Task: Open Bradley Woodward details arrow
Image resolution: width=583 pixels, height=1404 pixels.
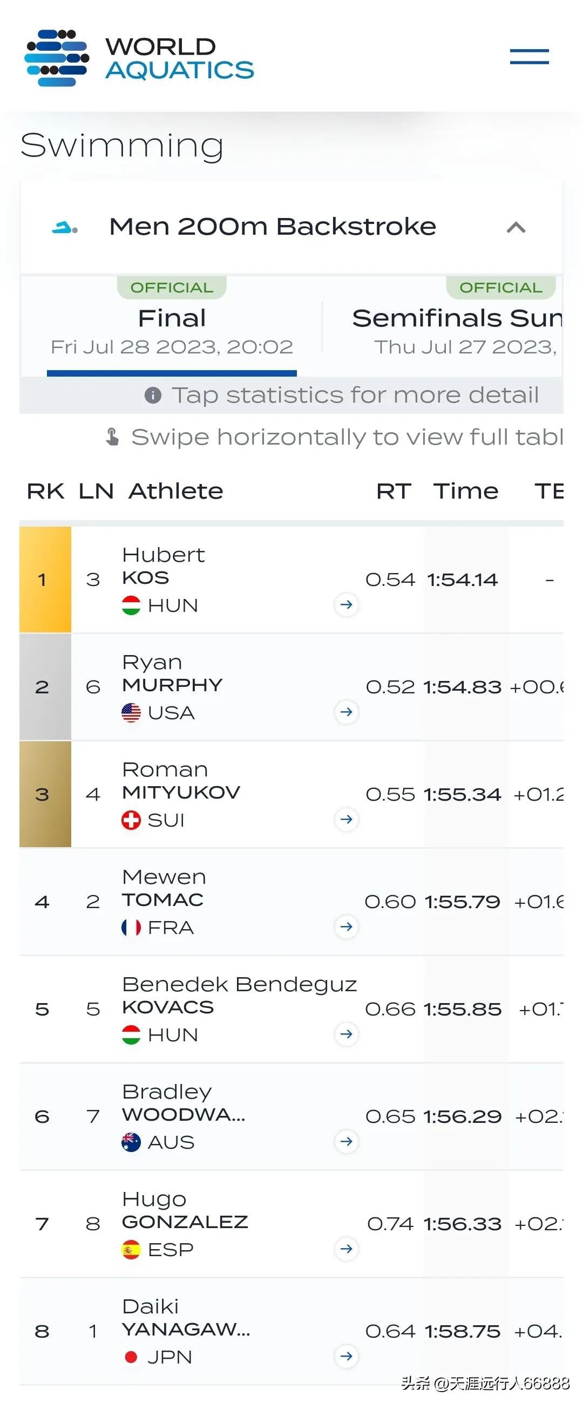Action: click(347, 1141)
